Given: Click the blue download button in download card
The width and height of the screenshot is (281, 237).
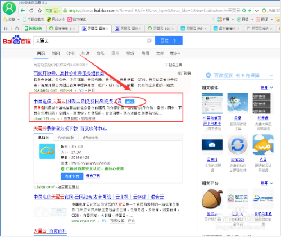Looking at the screenshot, I should pos(72,176).
